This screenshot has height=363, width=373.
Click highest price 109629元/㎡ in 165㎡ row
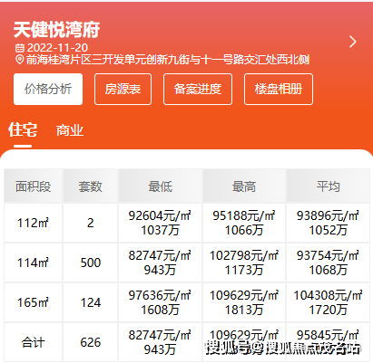tap(244, 295)
